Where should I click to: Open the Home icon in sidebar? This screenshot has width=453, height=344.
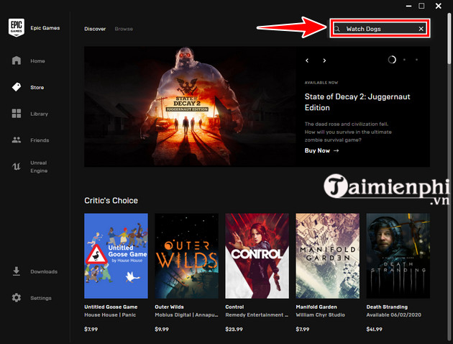click(17, 60)
